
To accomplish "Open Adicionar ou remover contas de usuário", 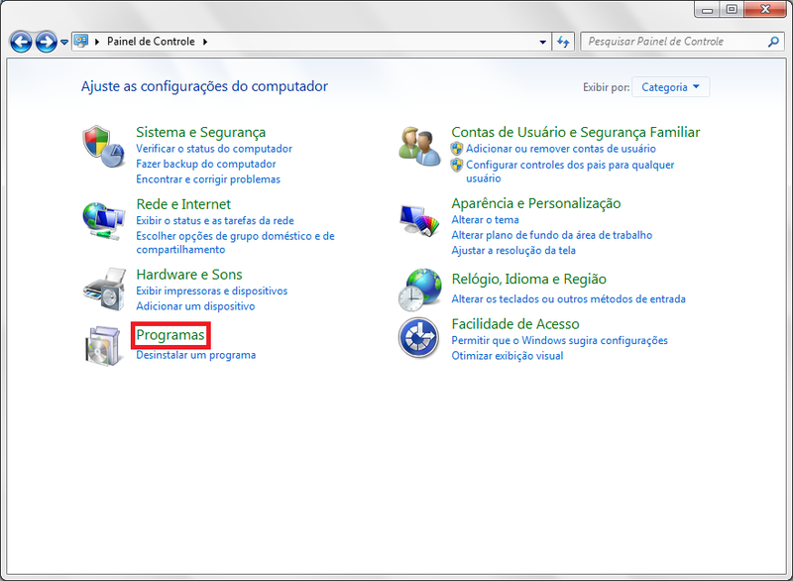I will tap(553, 149).
